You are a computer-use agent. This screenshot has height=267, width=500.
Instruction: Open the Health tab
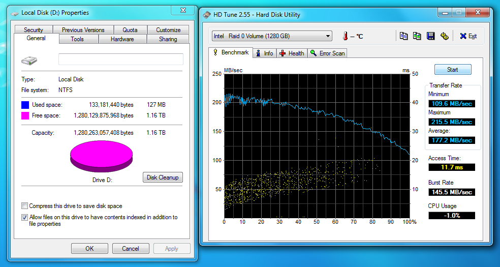click(292, 53)
